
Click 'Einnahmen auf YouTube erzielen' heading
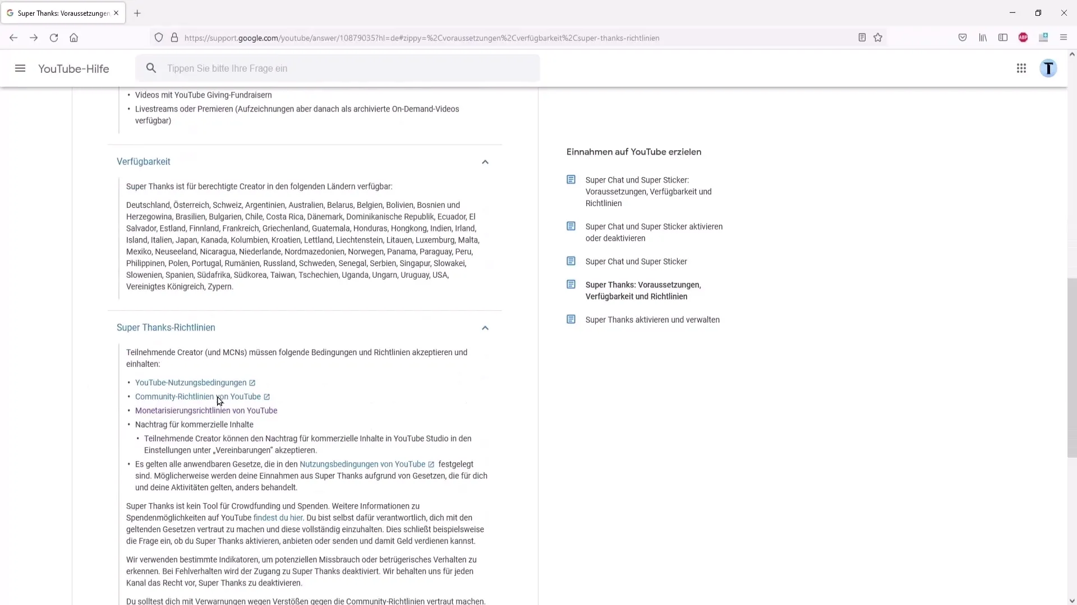634,152
